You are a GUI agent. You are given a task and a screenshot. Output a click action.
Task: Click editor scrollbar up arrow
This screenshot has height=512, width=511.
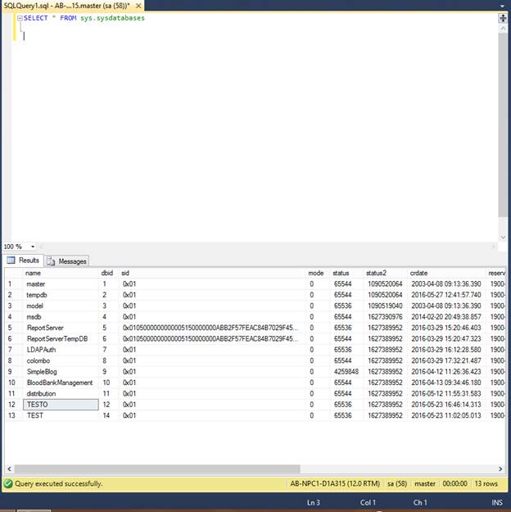coord(503,29)
